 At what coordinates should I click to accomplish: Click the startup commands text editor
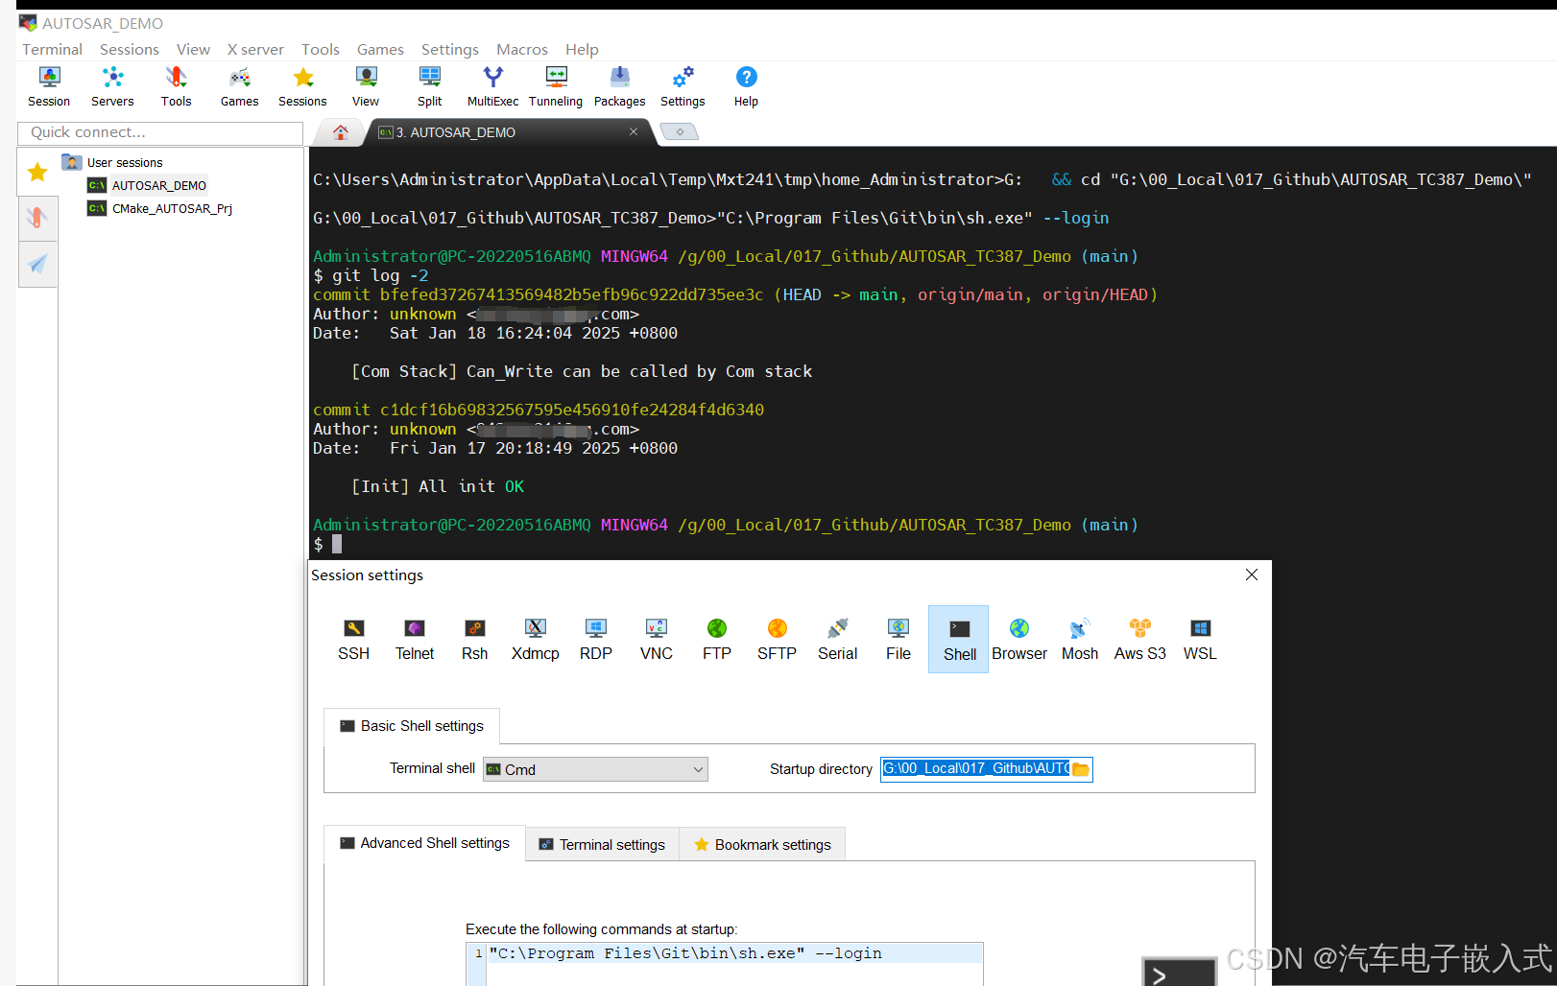(725, 963)
